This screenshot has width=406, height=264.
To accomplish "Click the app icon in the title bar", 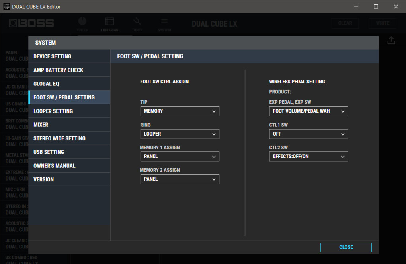I will [7, 6].
